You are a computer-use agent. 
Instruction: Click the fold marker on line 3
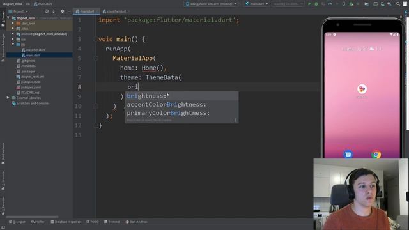95,39
